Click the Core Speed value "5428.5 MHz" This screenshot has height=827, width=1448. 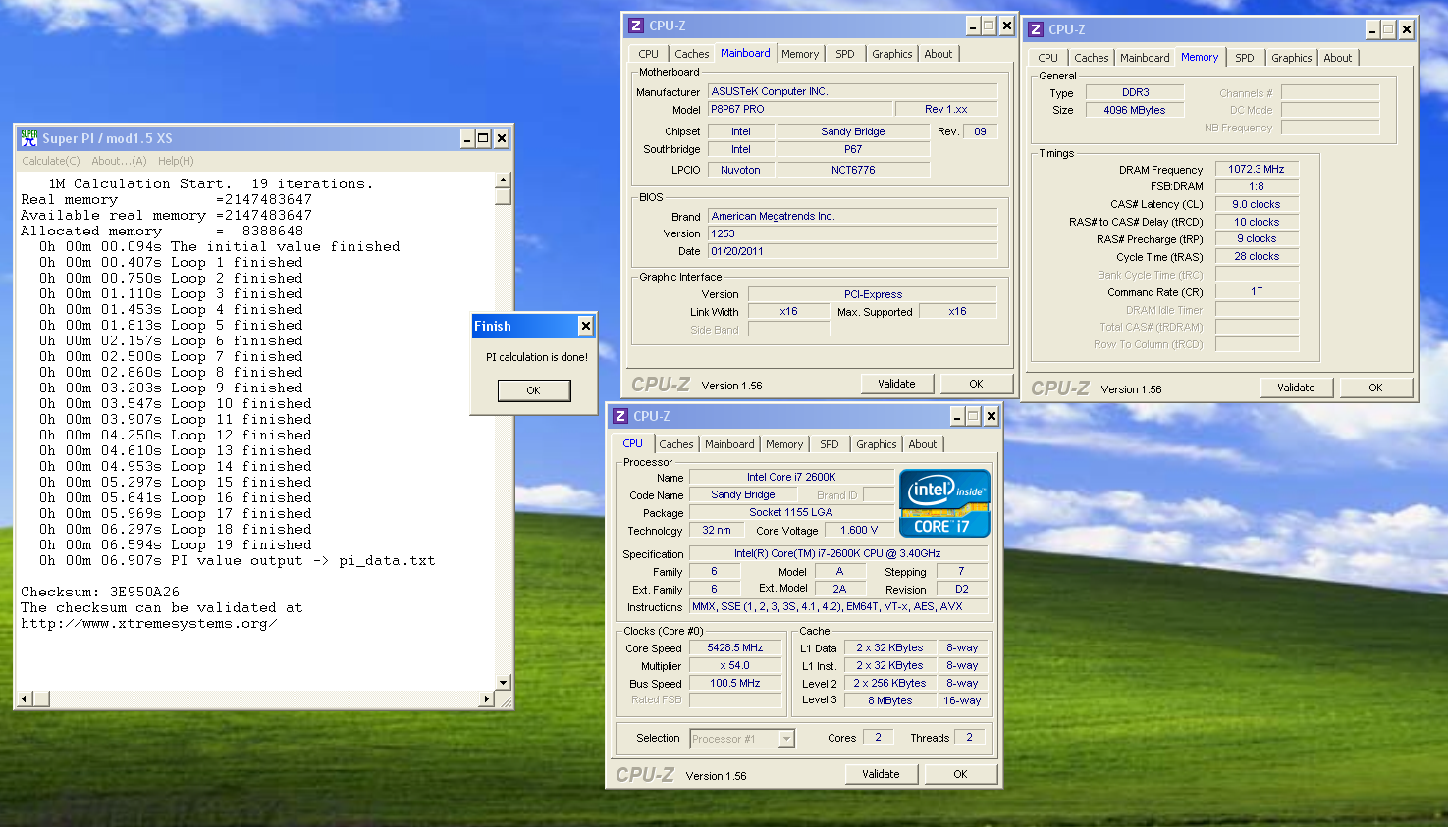tap(735, 647)
